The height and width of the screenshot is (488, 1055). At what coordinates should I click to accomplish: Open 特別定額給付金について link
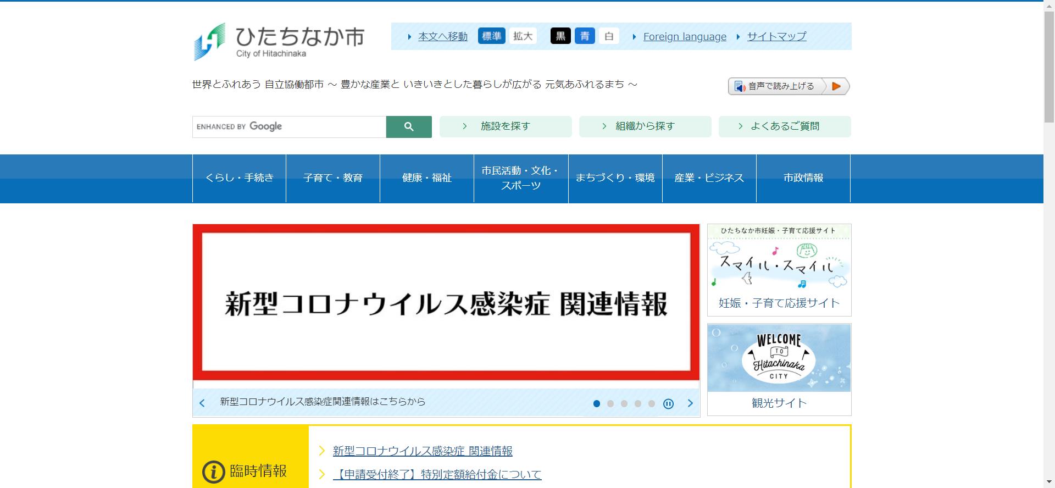[437, 475]
